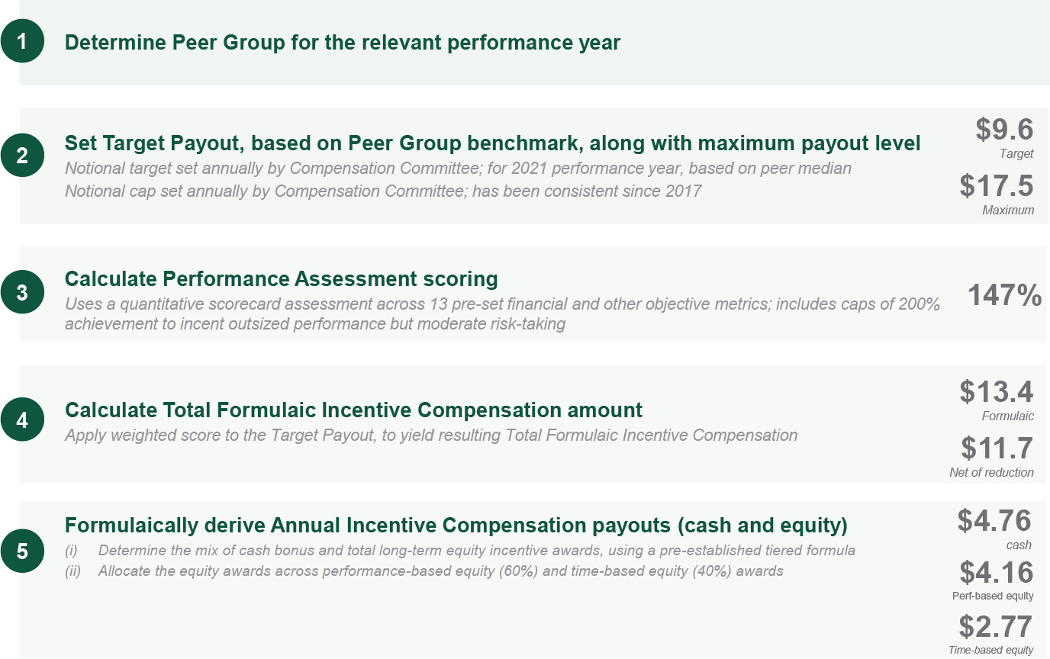Click the $4.76 cash payout figure
The height and width of the screenshot is (659, 1050).
(995, 521)
